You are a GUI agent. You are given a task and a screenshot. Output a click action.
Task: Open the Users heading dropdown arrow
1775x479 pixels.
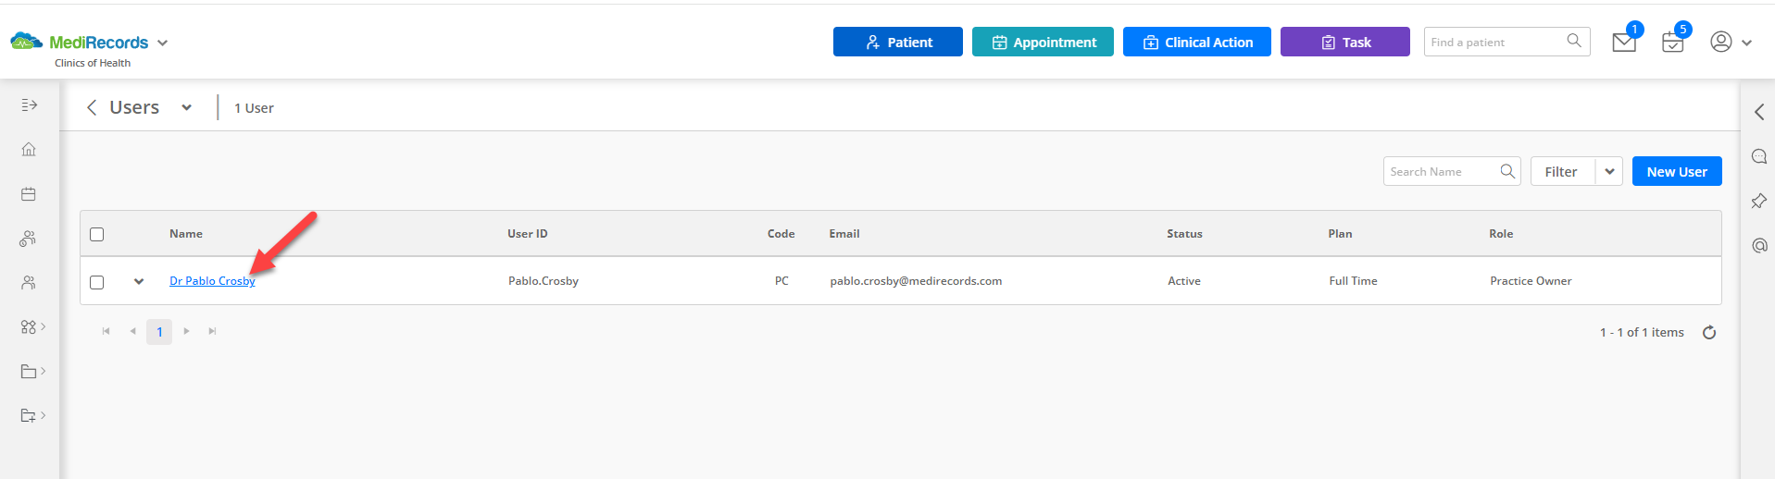tap(186, 107)
